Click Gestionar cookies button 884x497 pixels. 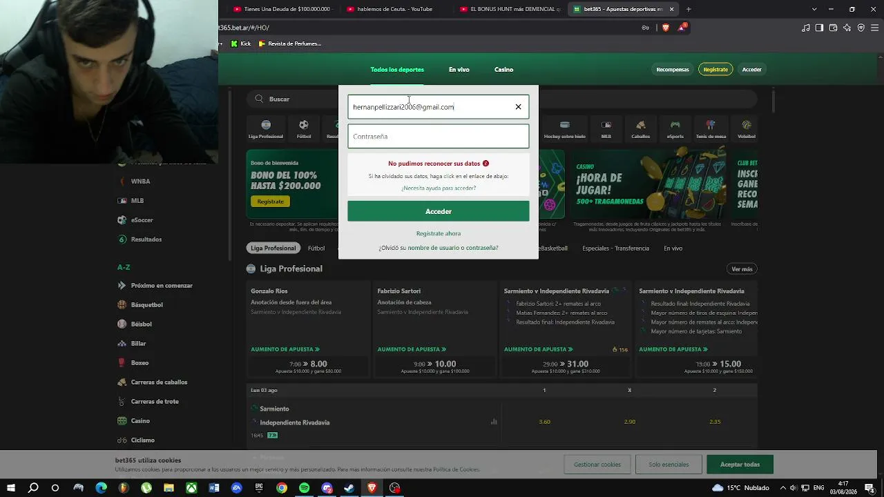click(597, 465)
